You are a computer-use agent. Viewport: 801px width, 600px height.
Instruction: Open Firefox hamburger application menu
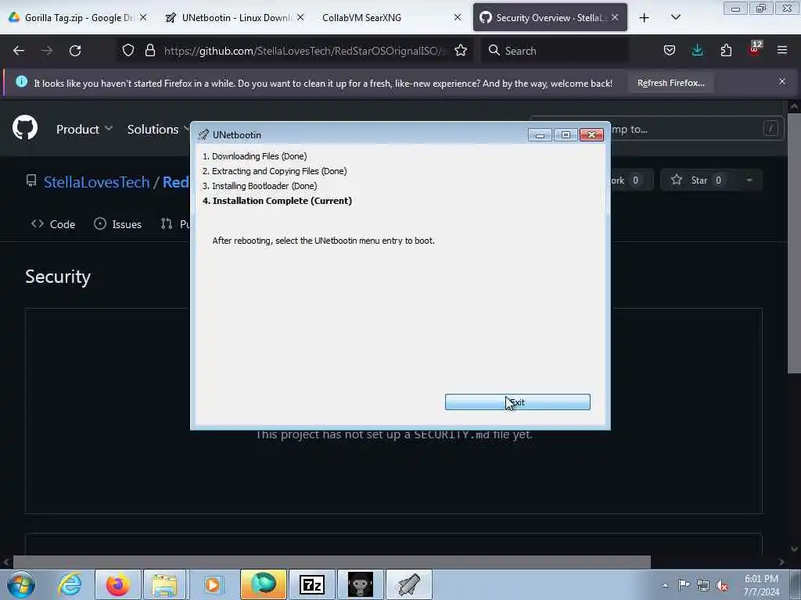point(782,51)
